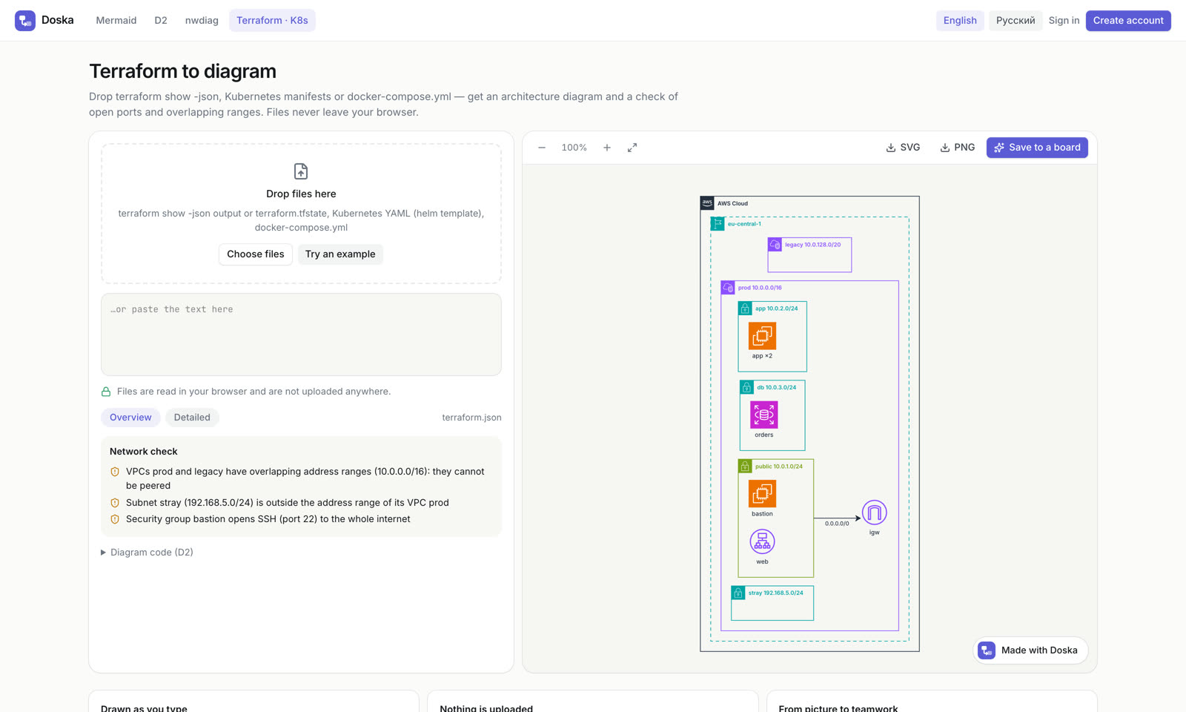Select the igw internet gateway icon
Viewport: 1186px width, 712px height.
point(875,512)
